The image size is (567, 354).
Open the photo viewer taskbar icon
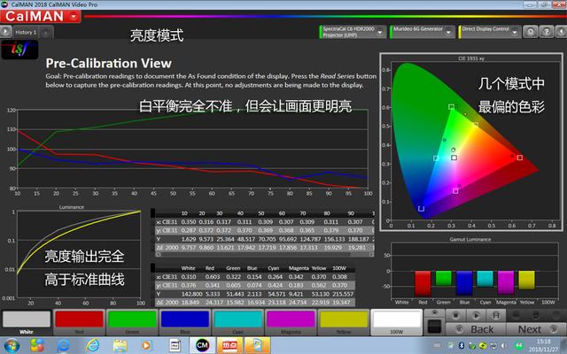click(257, 346)
